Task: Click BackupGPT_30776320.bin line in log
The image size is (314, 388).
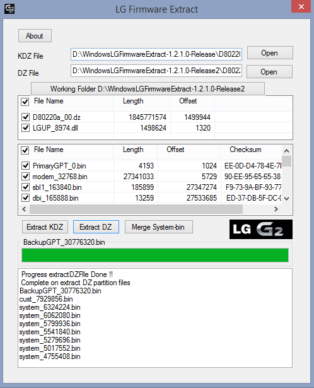Action: [61, 291]
